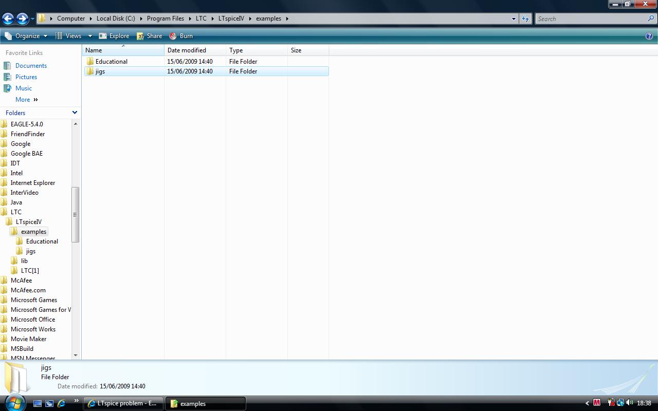Open the Organize menu

(26, 36)
